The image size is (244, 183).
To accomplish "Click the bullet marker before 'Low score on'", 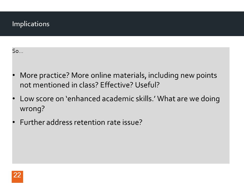I will [x=14, y=99].
